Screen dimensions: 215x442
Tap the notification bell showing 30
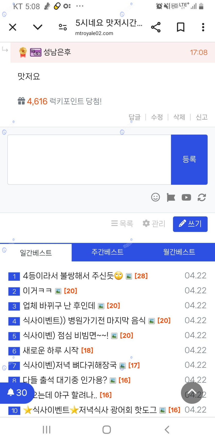pyautogui.click(x=17, y=393)
